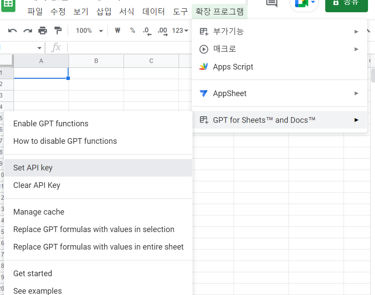Click the Apps Script colorful icon
Image resolution: width=375 pixels, height=295 pixels.
203,67
